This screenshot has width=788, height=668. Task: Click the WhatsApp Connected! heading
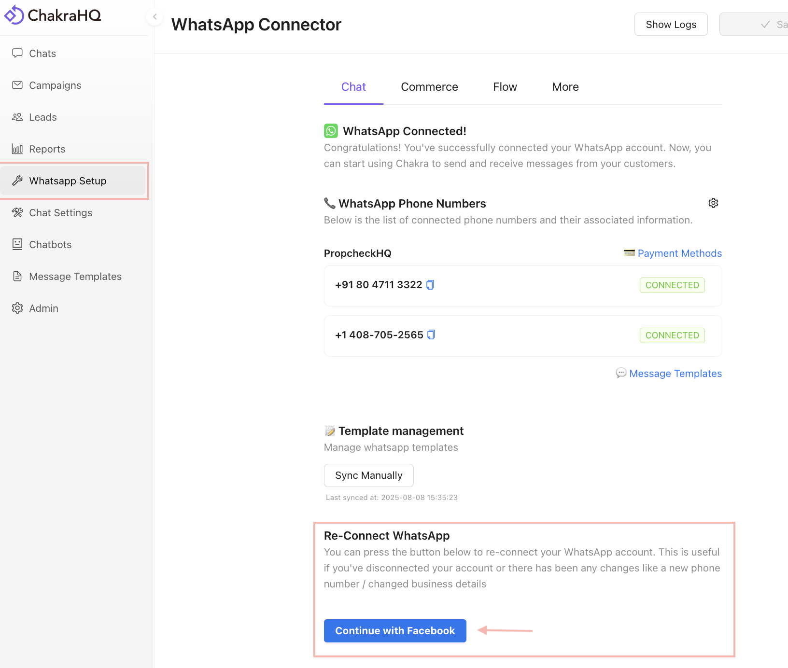(x=405, y=131)
